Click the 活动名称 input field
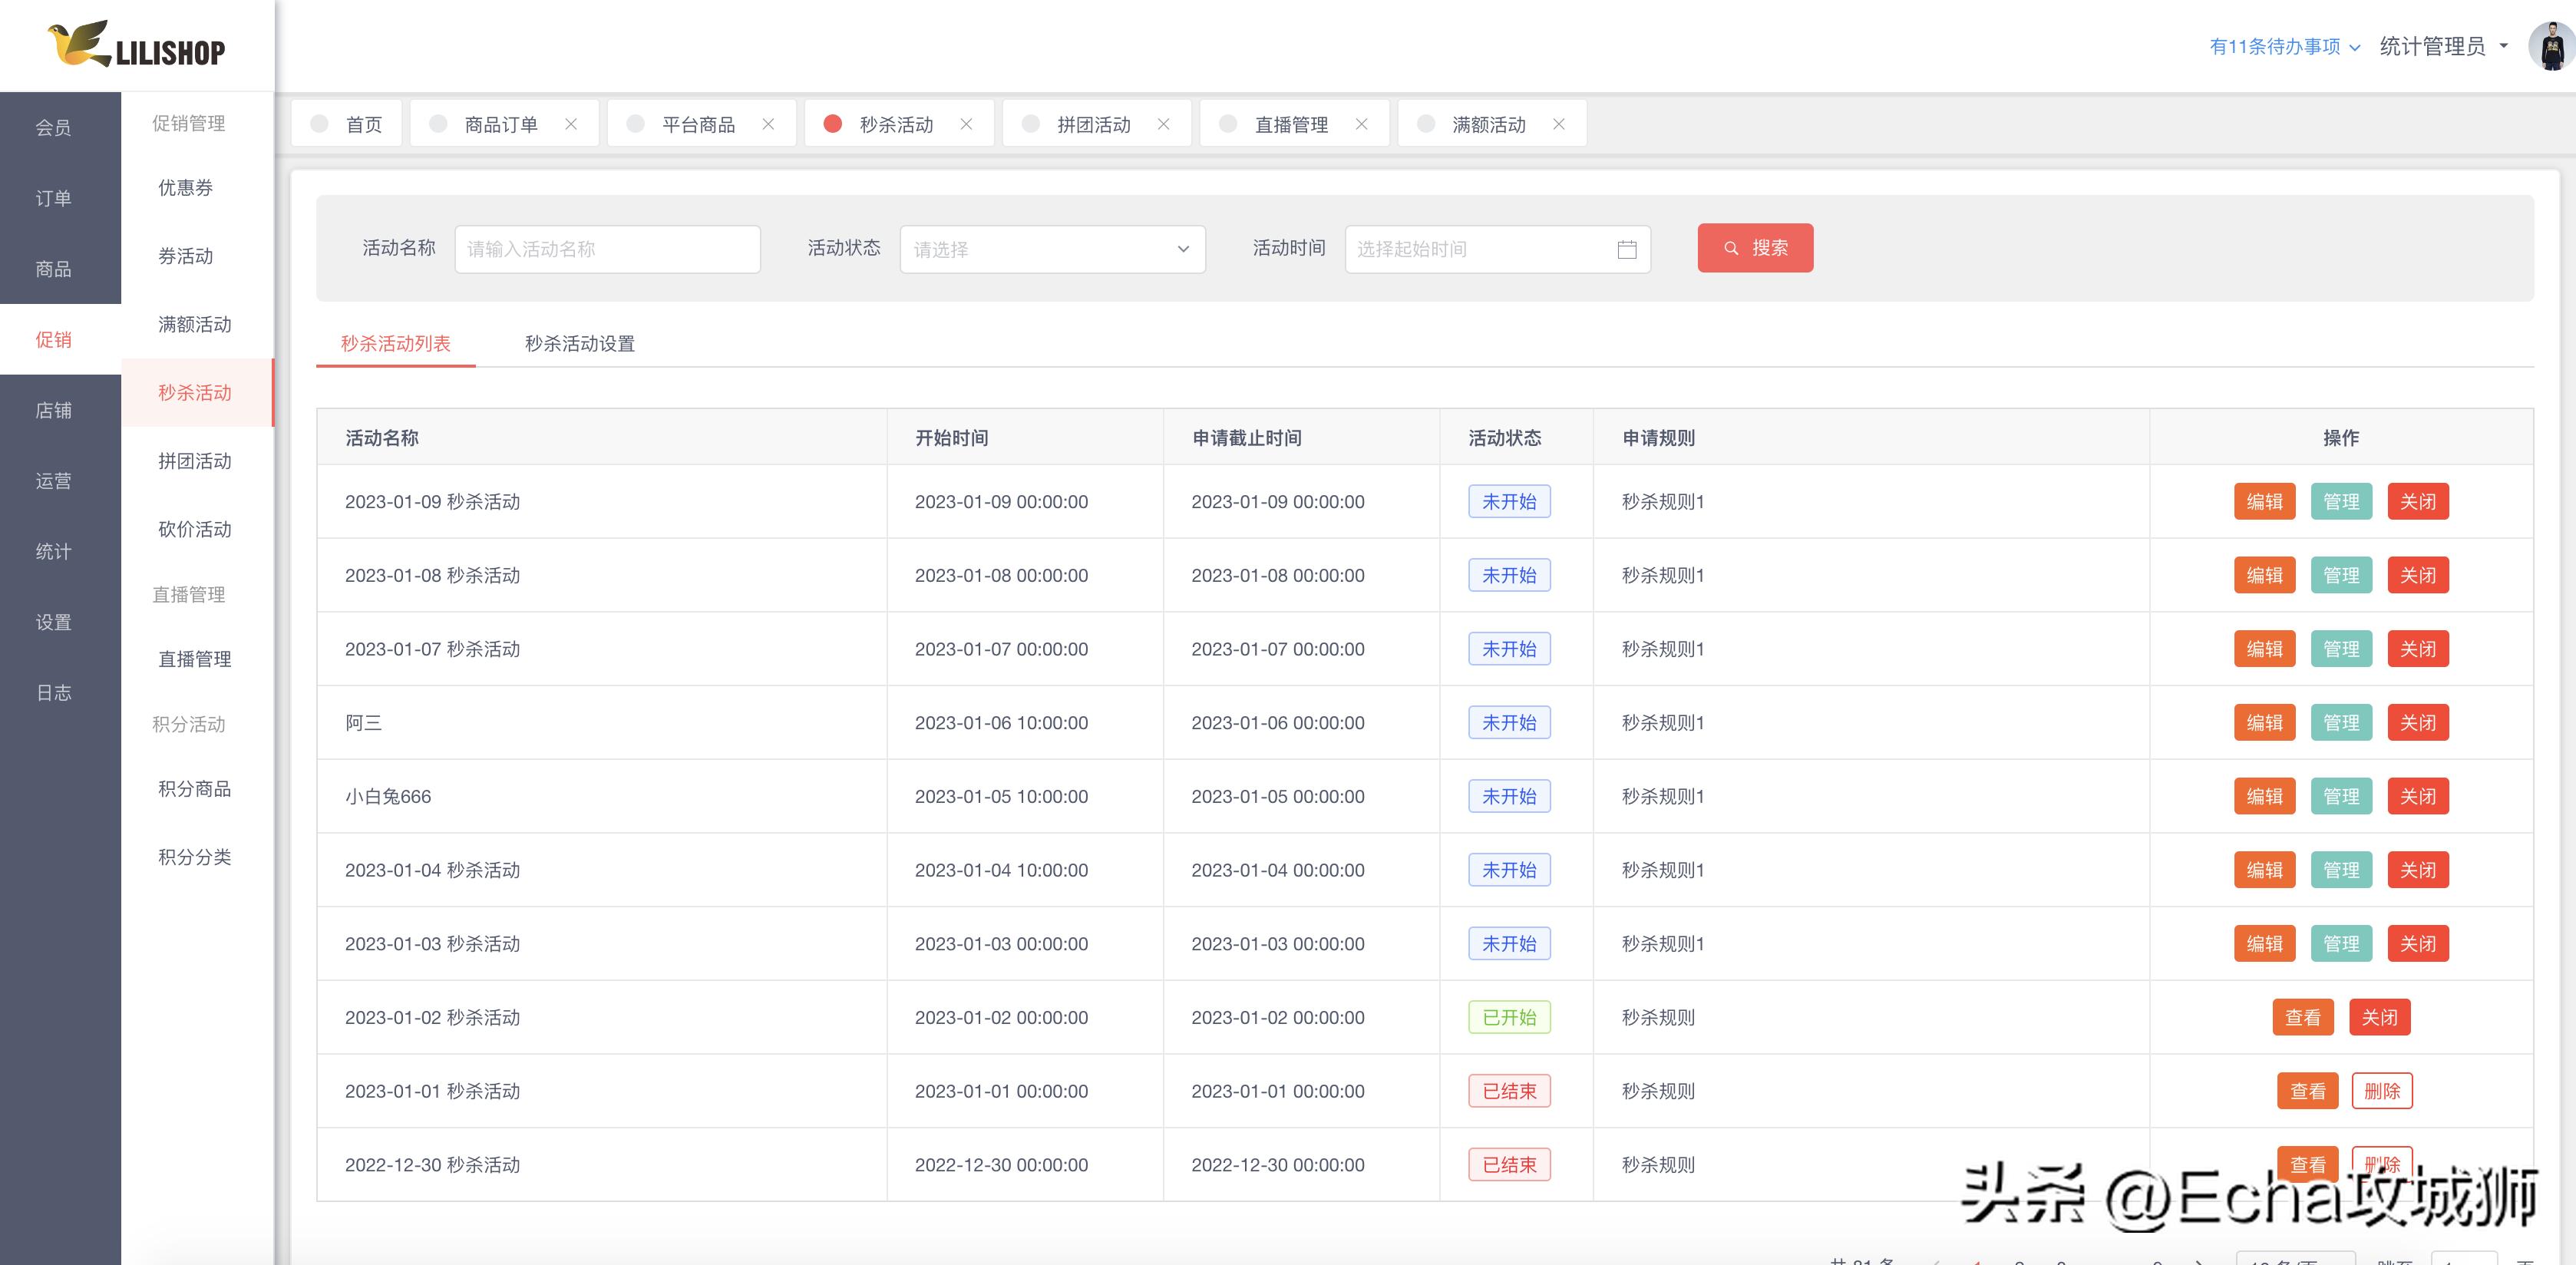 [607, 249]
